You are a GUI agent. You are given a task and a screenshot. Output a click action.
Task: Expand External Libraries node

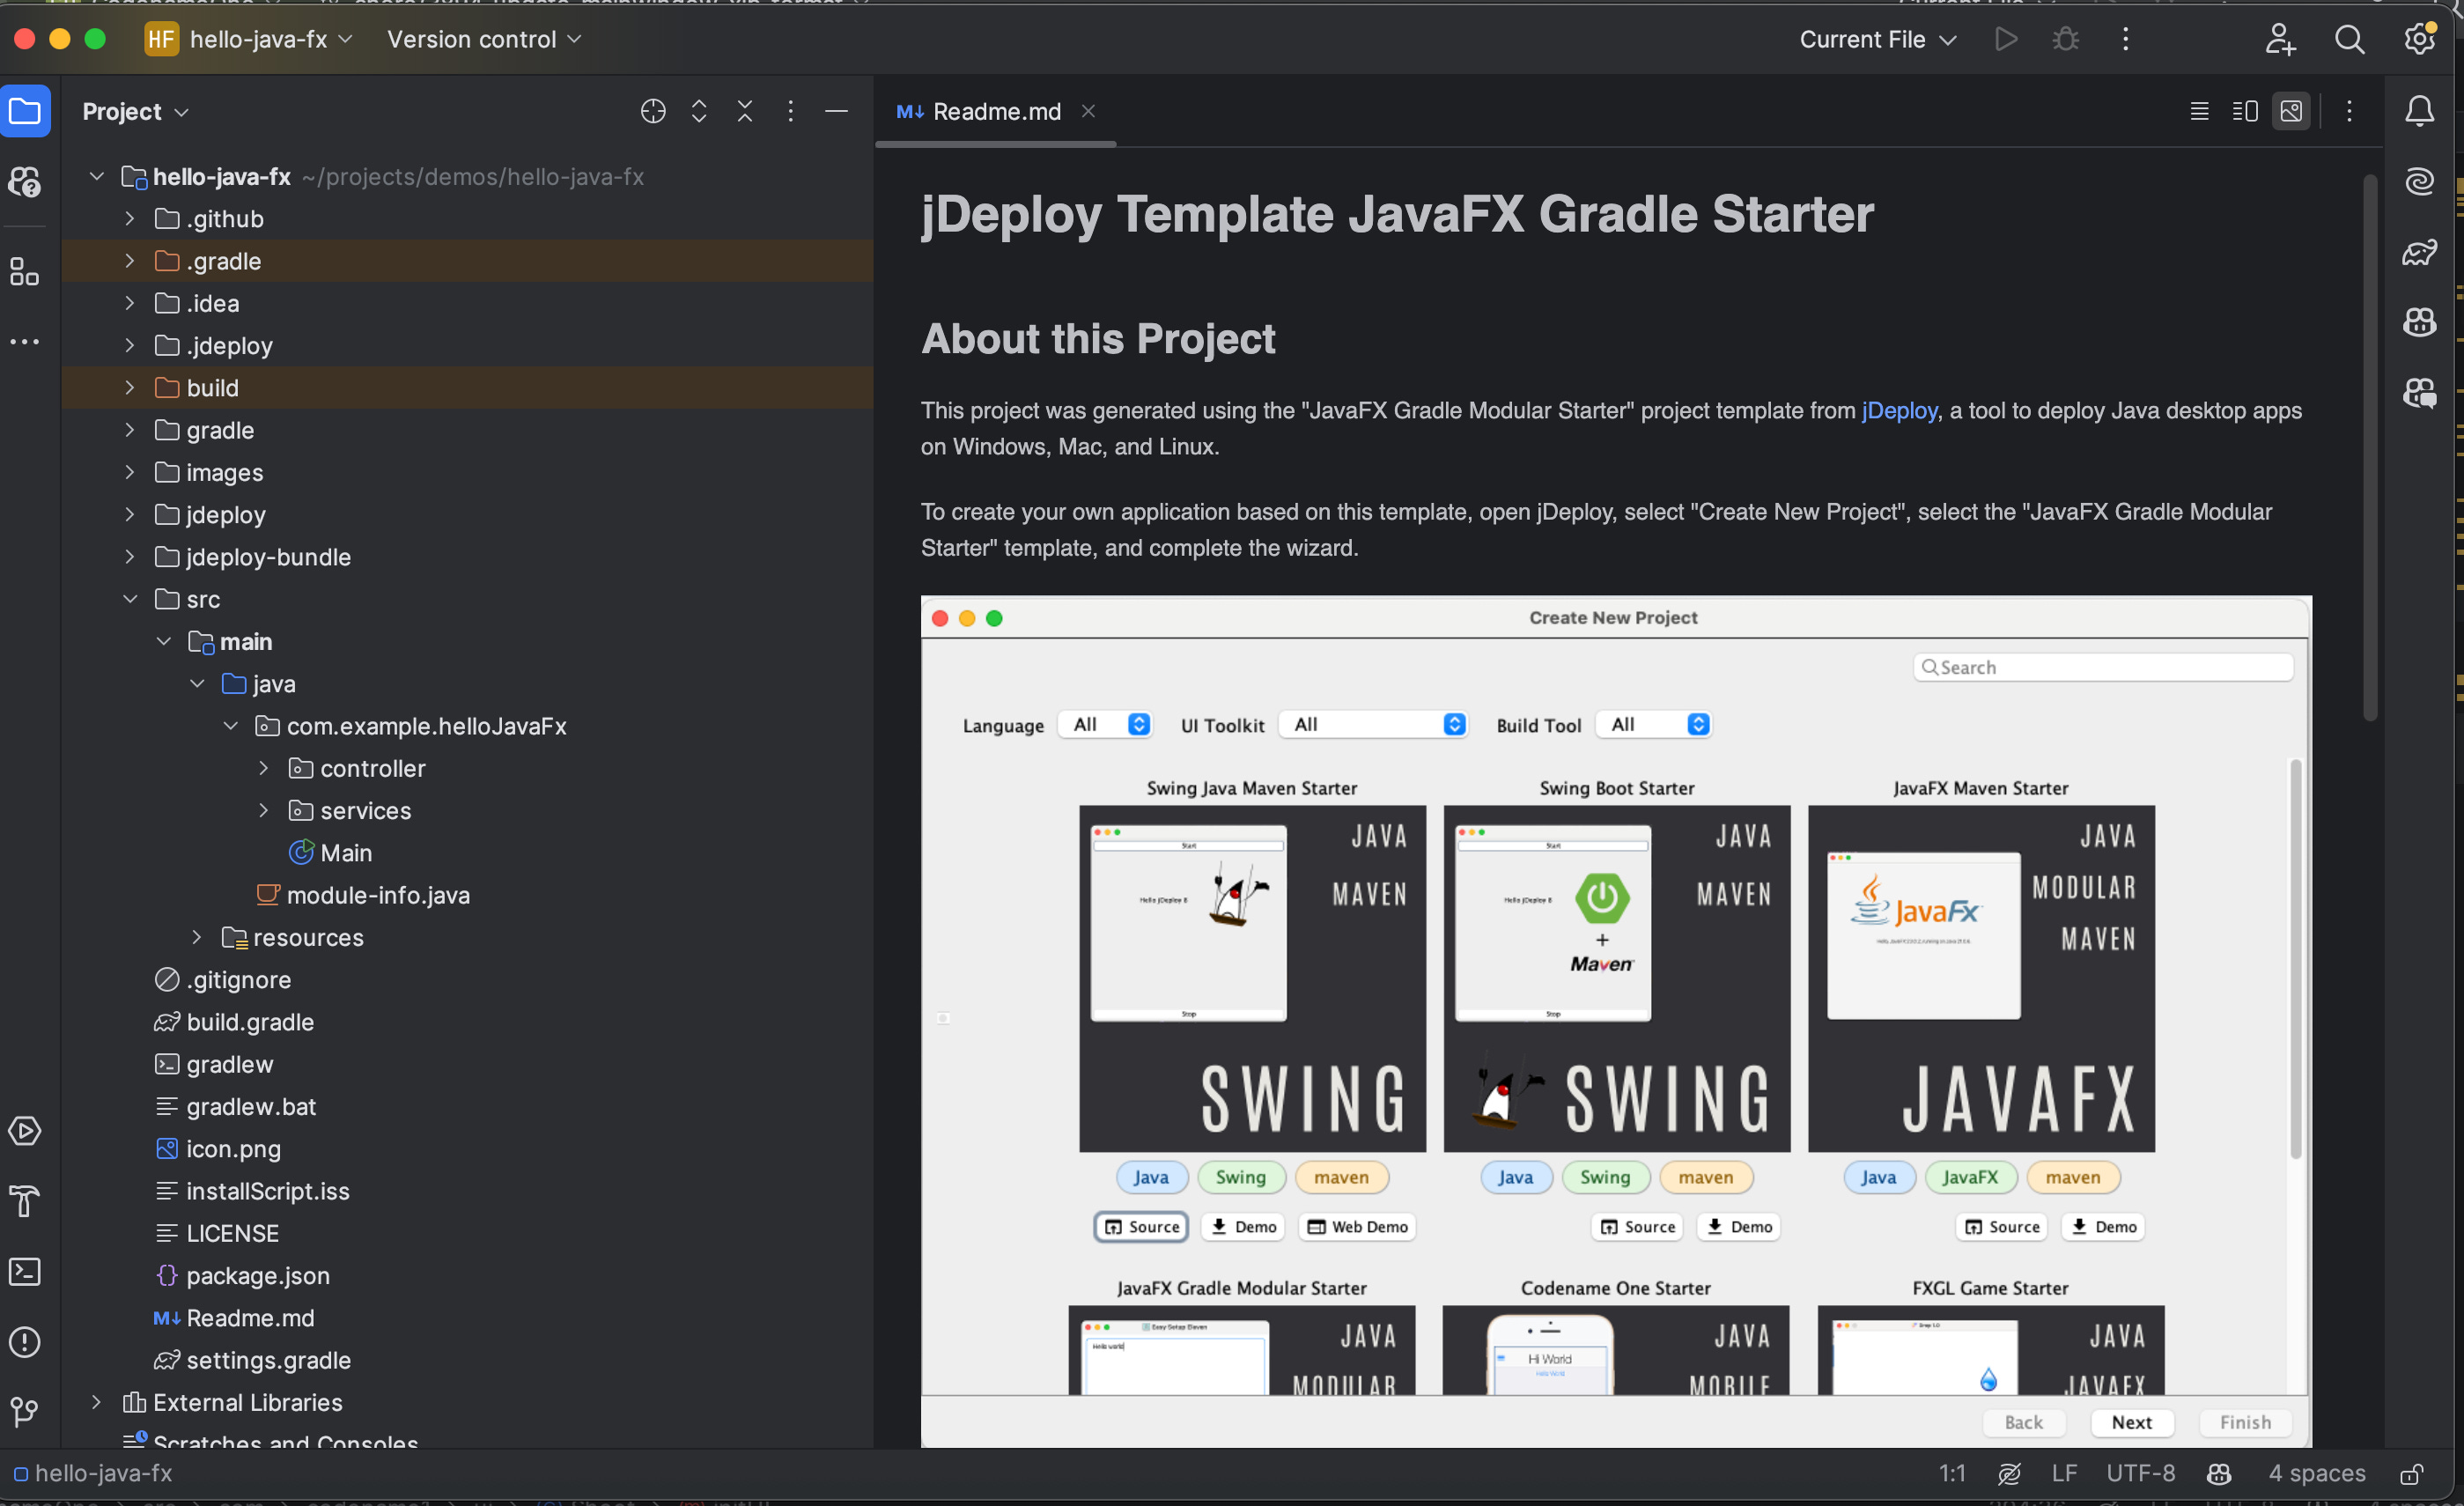pos(96,1402)
